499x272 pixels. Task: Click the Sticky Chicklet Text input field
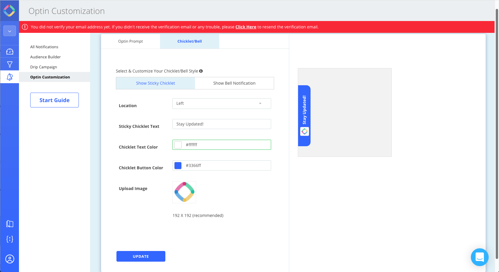pyautogui.click(x=222, y=124)
